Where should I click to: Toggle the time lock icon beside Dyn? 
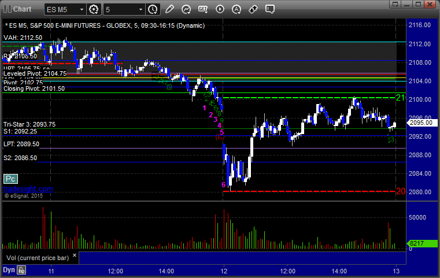tap(21, 270)
